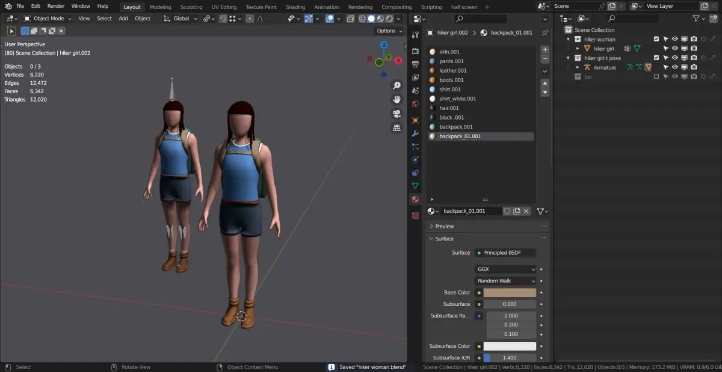Uncheck the hiker girl t pose collection checkbox
The image size is (722, 372).
(656, 58)
